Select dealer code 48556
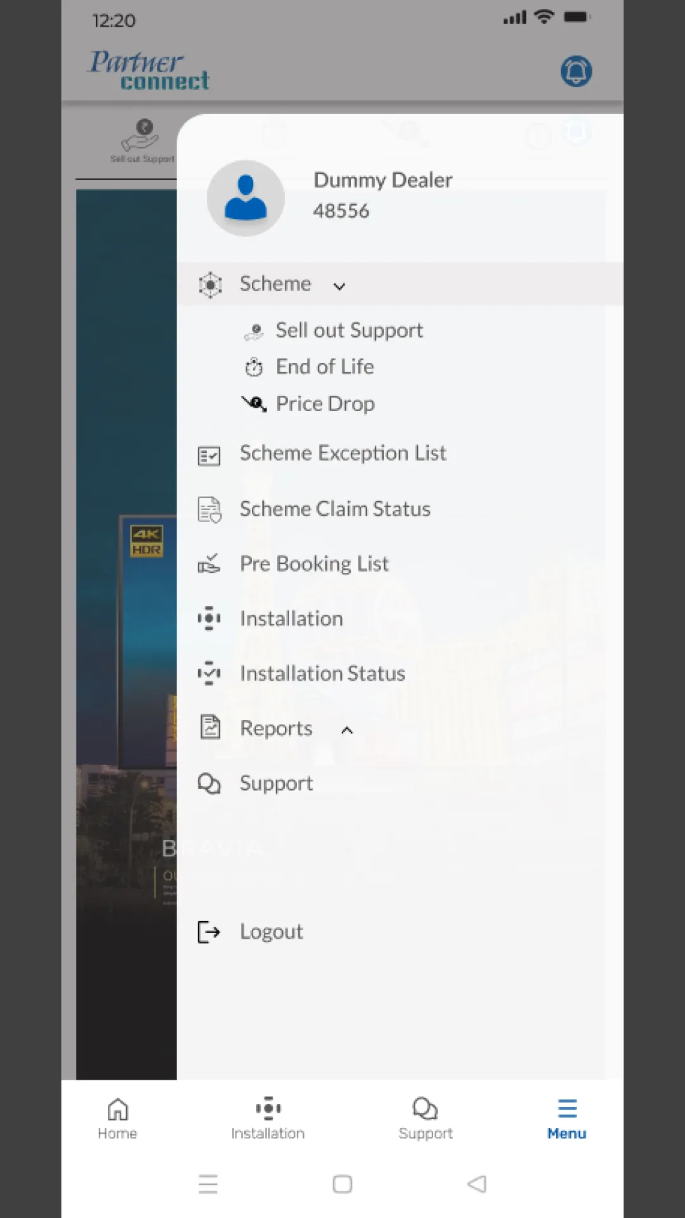The height and width of the screenshot is (1218, 685). pyautogui.click(x=341, y=211)
